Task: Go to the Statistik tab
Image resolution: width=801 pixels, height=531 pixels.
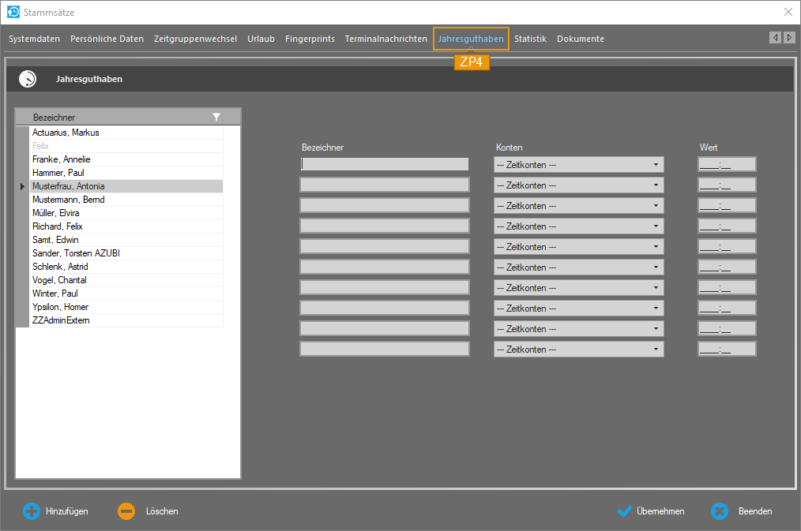Action: pyautogui.click(x=530, y=39)
